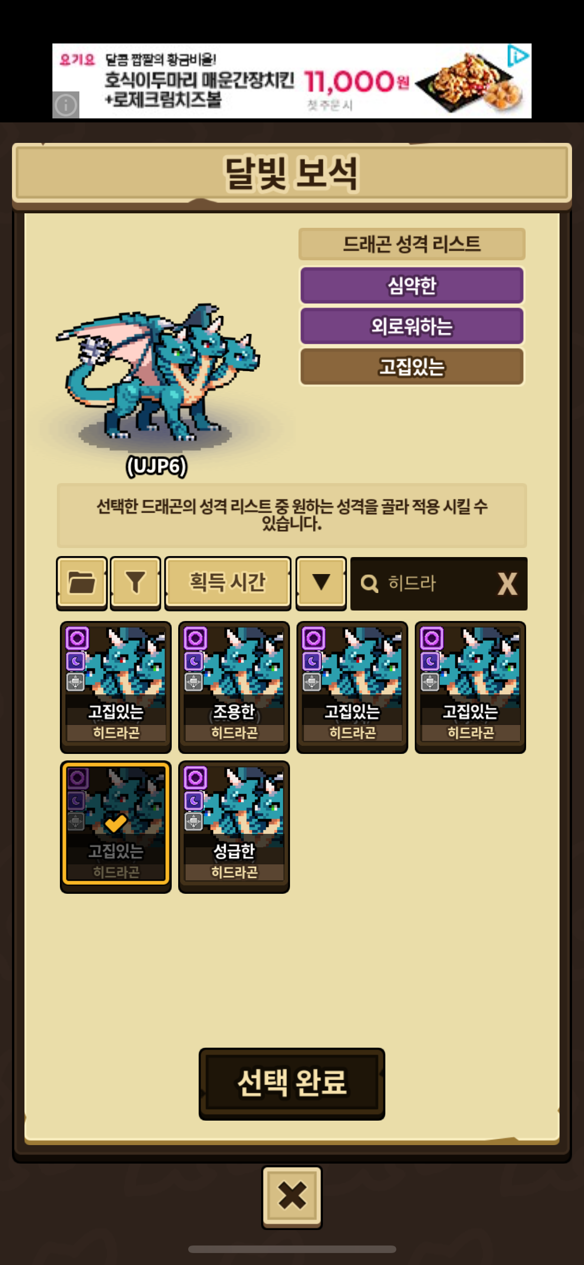
Task: Select the 성급한 히드라곤 card
Action: [x=234, y=826]
